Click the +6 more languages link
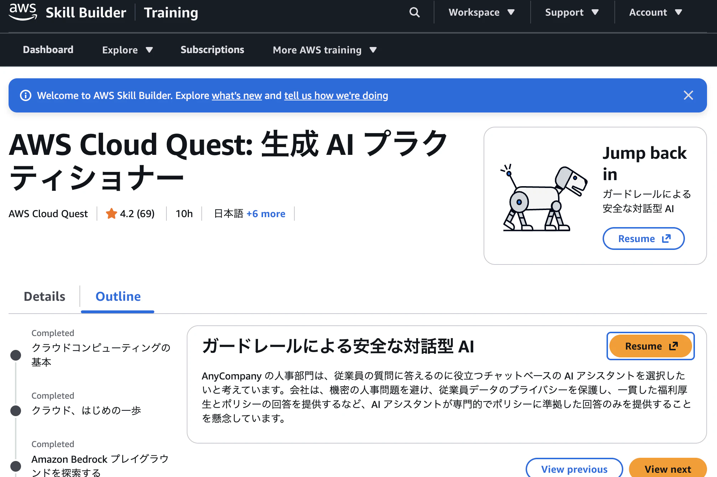Screen dimensions: 717x477 pos(266,214)
